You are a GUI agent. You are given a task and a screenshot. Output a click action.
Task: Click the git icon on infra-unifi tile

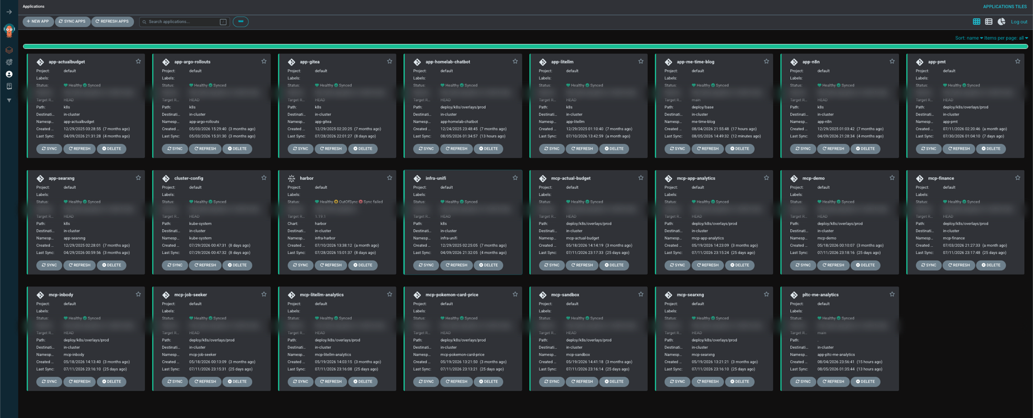(417, 179)
